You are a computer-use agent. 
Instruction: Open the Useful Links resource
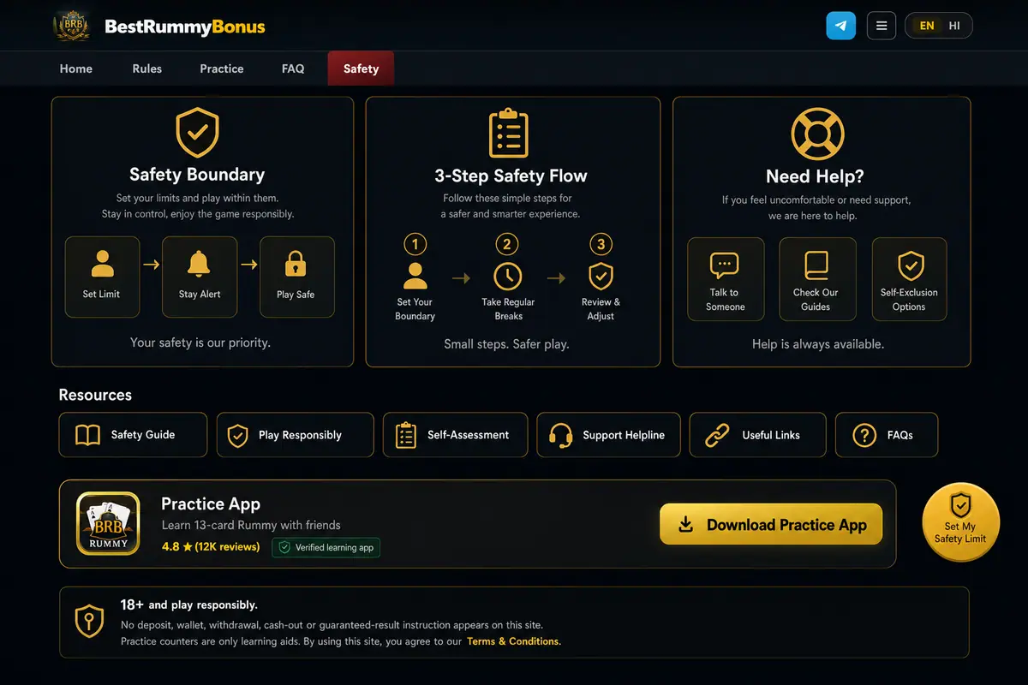click(x=757, y=435)
